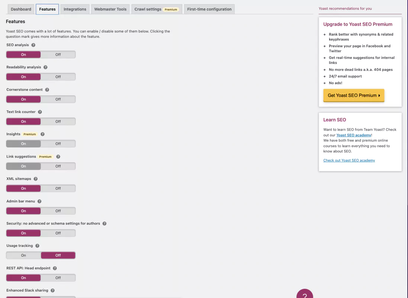Open the REST API Head endpoint help icon
The width and height of the screenshot is (408, 298).
click(x=54, y=268)
